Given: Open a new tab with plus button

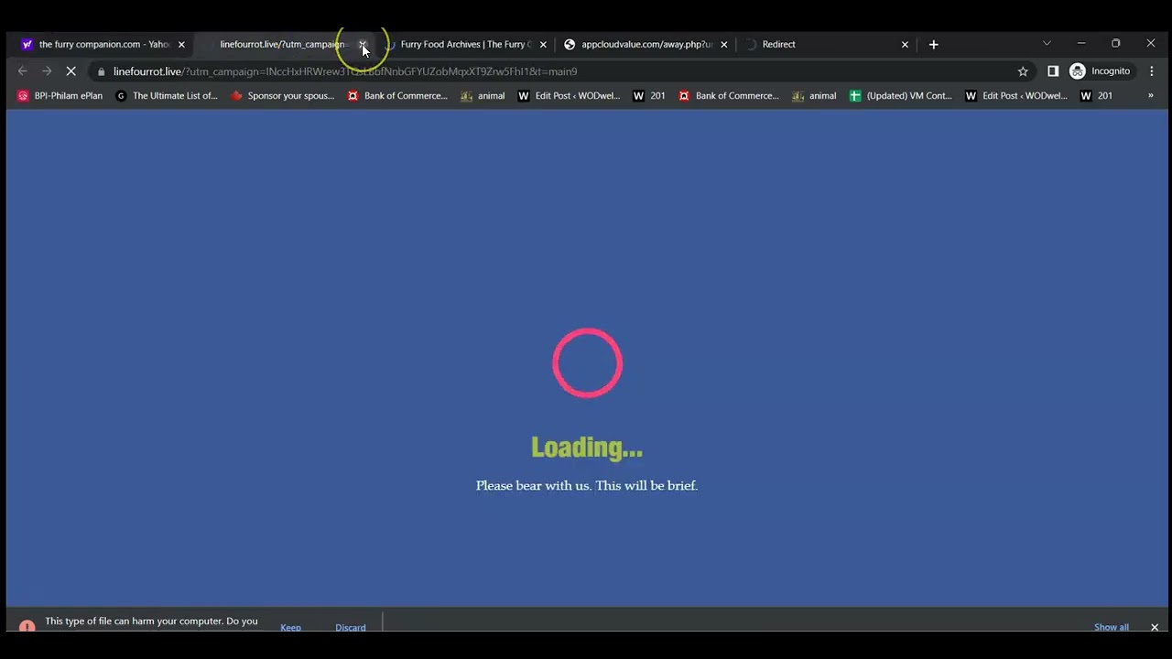Looking at the screenshot, I should coord(933,44).
